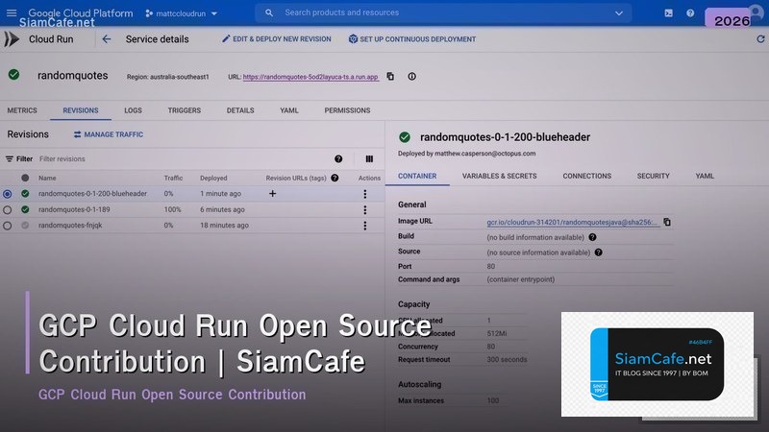
Task: Open the Triggers tab
Action: pyautogui.click(x=185, y=110)
